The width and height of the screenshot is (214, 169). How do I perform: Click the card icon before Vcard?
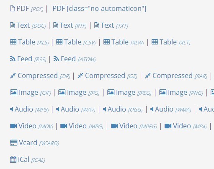(x=13, y=143)
